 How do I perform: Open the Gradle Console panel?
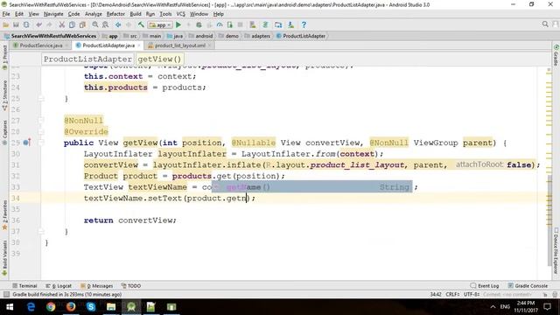[x=528, y=286]
